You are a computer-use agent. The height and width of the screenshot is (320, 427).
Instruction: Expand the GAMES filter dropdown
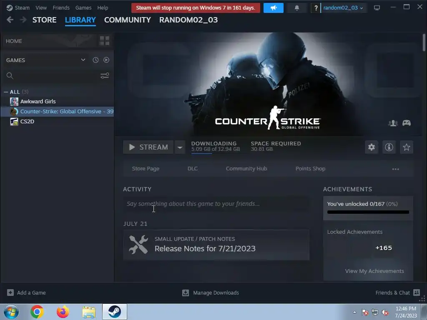tap(83, 60)
